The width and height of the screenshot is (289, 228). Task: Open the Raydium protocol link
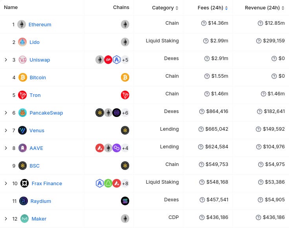click(41, 201)
